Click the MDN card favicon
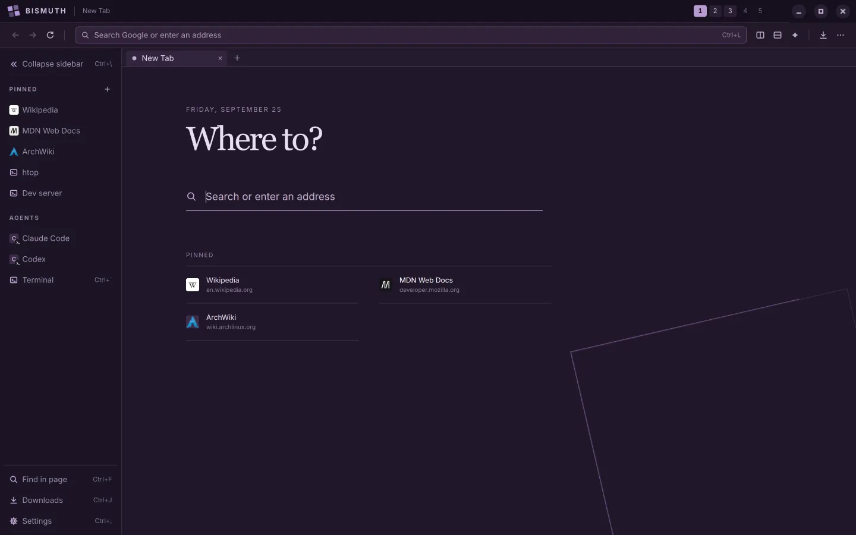This screenshot has width=856, height=535. [386, 285]
